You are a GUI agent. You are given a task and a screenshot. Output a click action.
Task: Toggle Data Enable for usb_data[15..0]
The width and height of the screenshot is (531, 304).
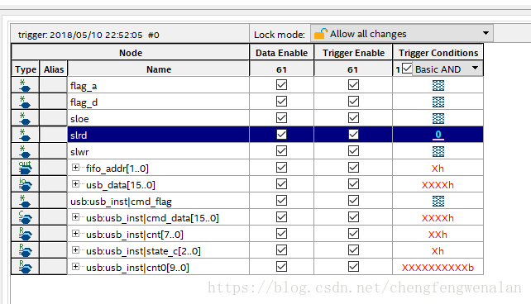[x=281, y=184]
